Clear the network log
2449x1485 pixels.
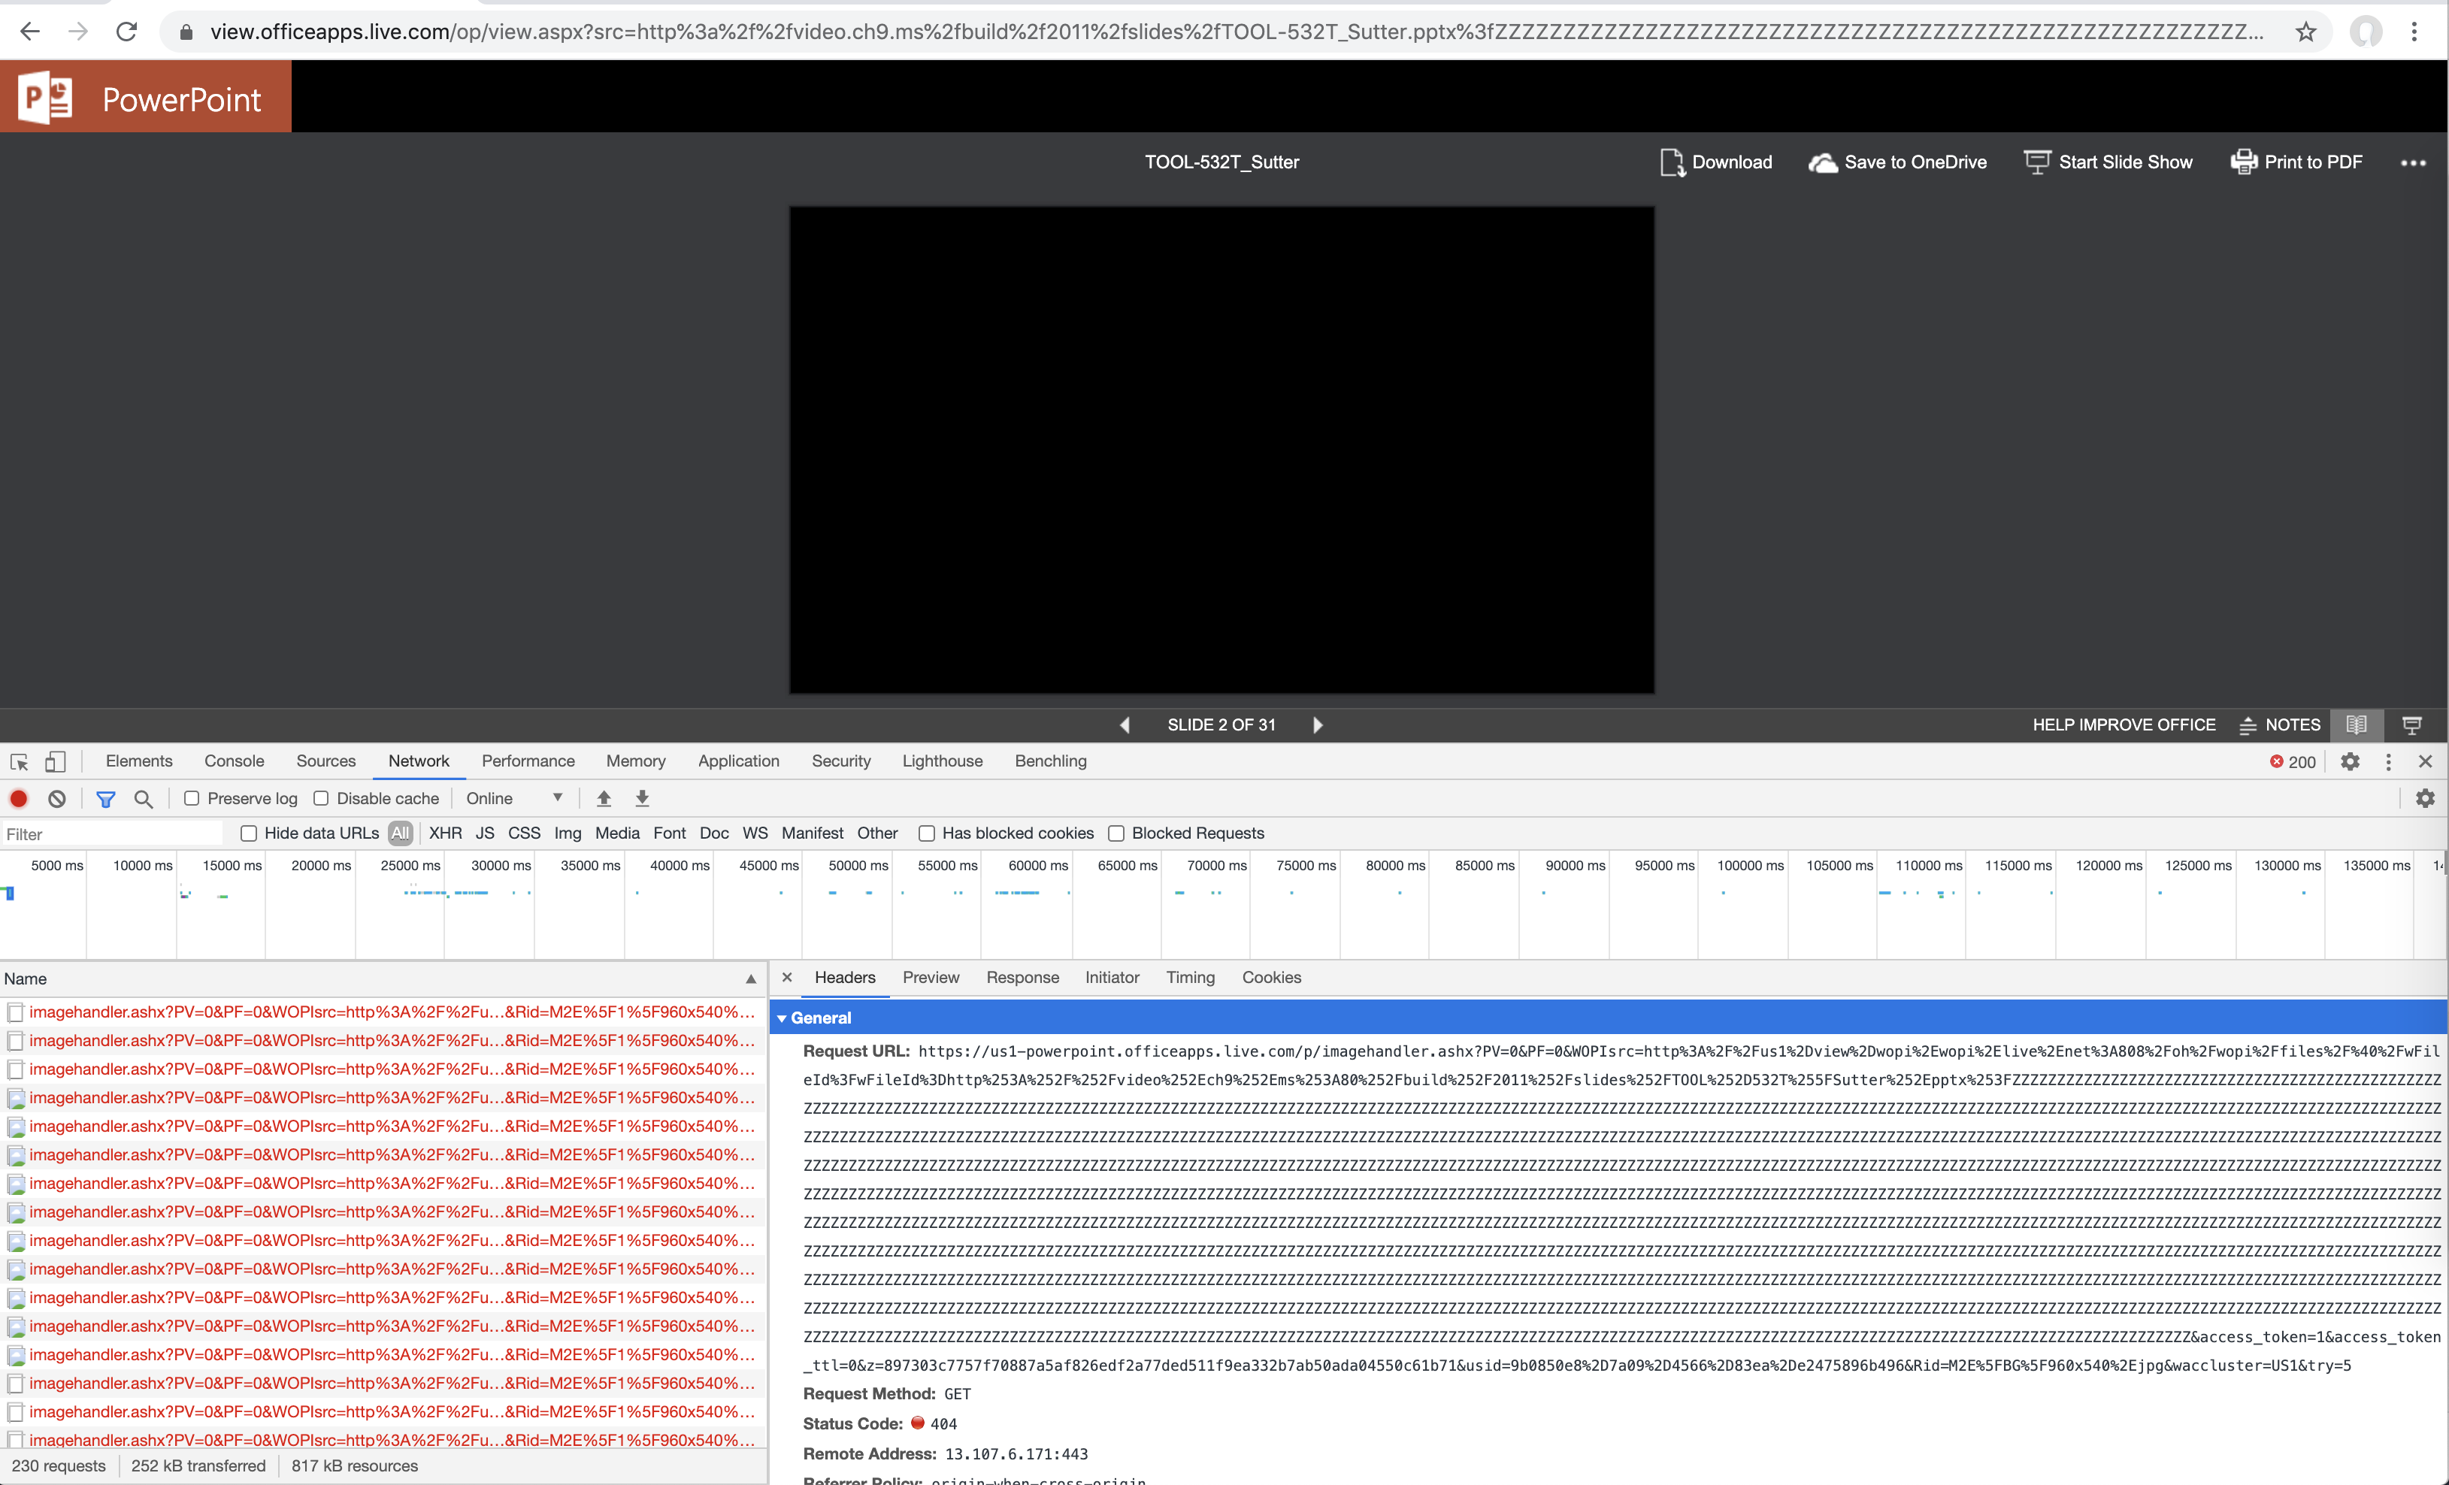56,798
